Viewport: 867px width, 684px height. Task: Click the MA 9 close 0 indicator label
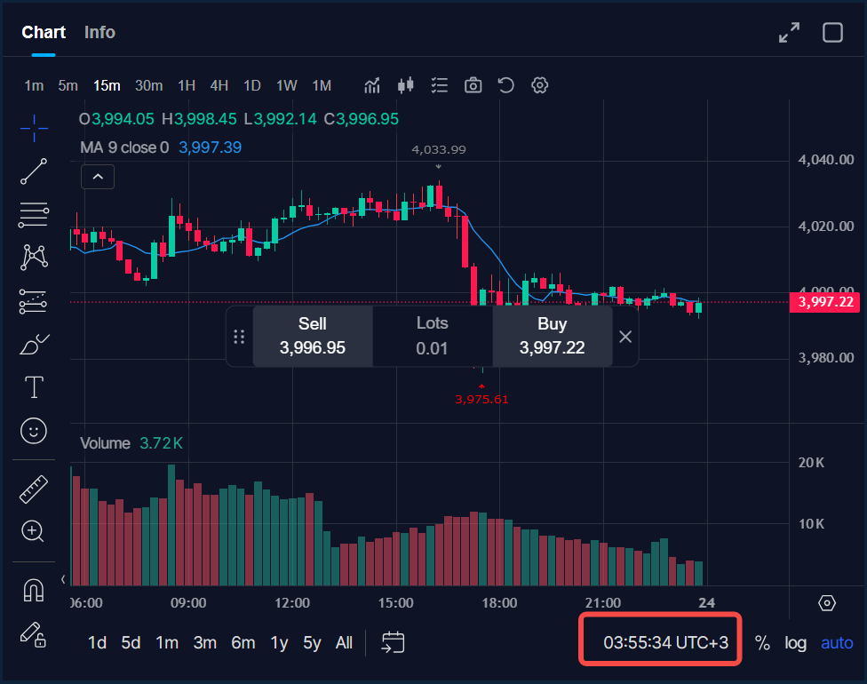point(124,147)
